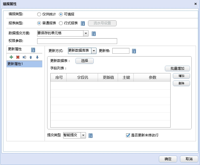Click the 批量增加 button

click(x=177, y=69)
